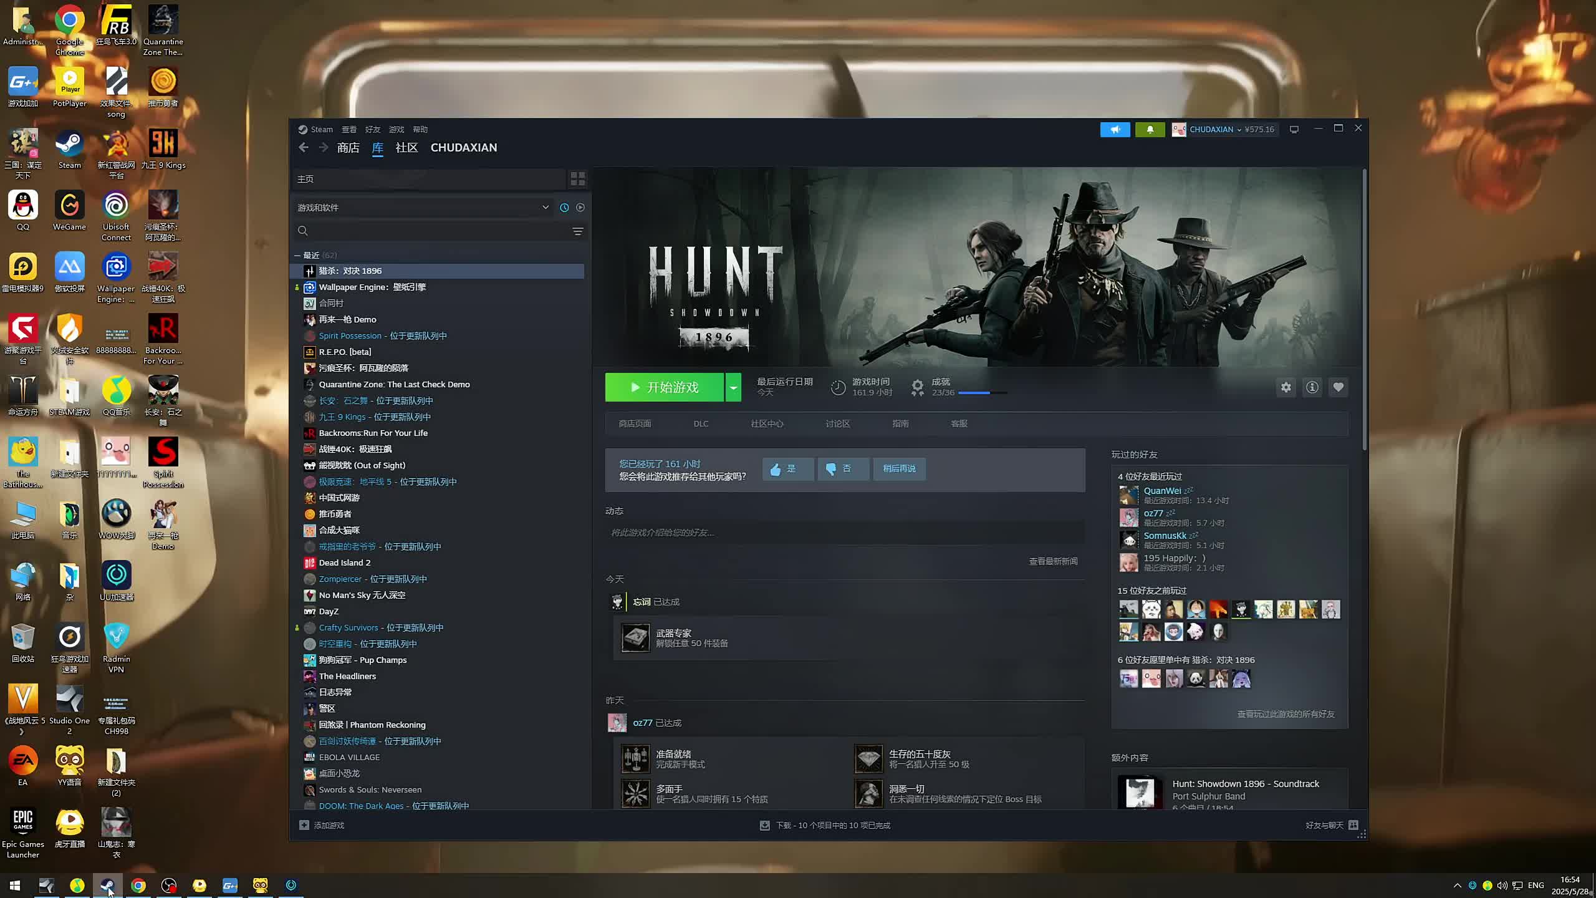Switch library to grid view icon
The width and height of the screenshot is (1596, 898).
click(578, 179)
